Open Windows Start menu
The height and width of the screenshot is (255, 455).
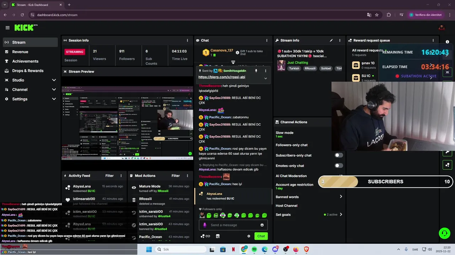[149, 249]
